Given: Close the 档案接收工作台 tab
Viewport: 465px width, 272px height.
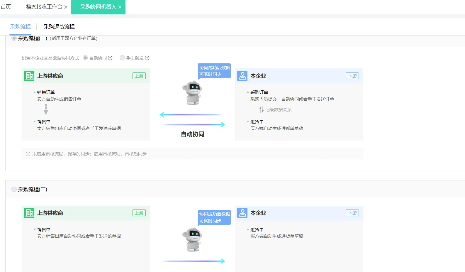Looking at the screenshot, I should 66,7.
